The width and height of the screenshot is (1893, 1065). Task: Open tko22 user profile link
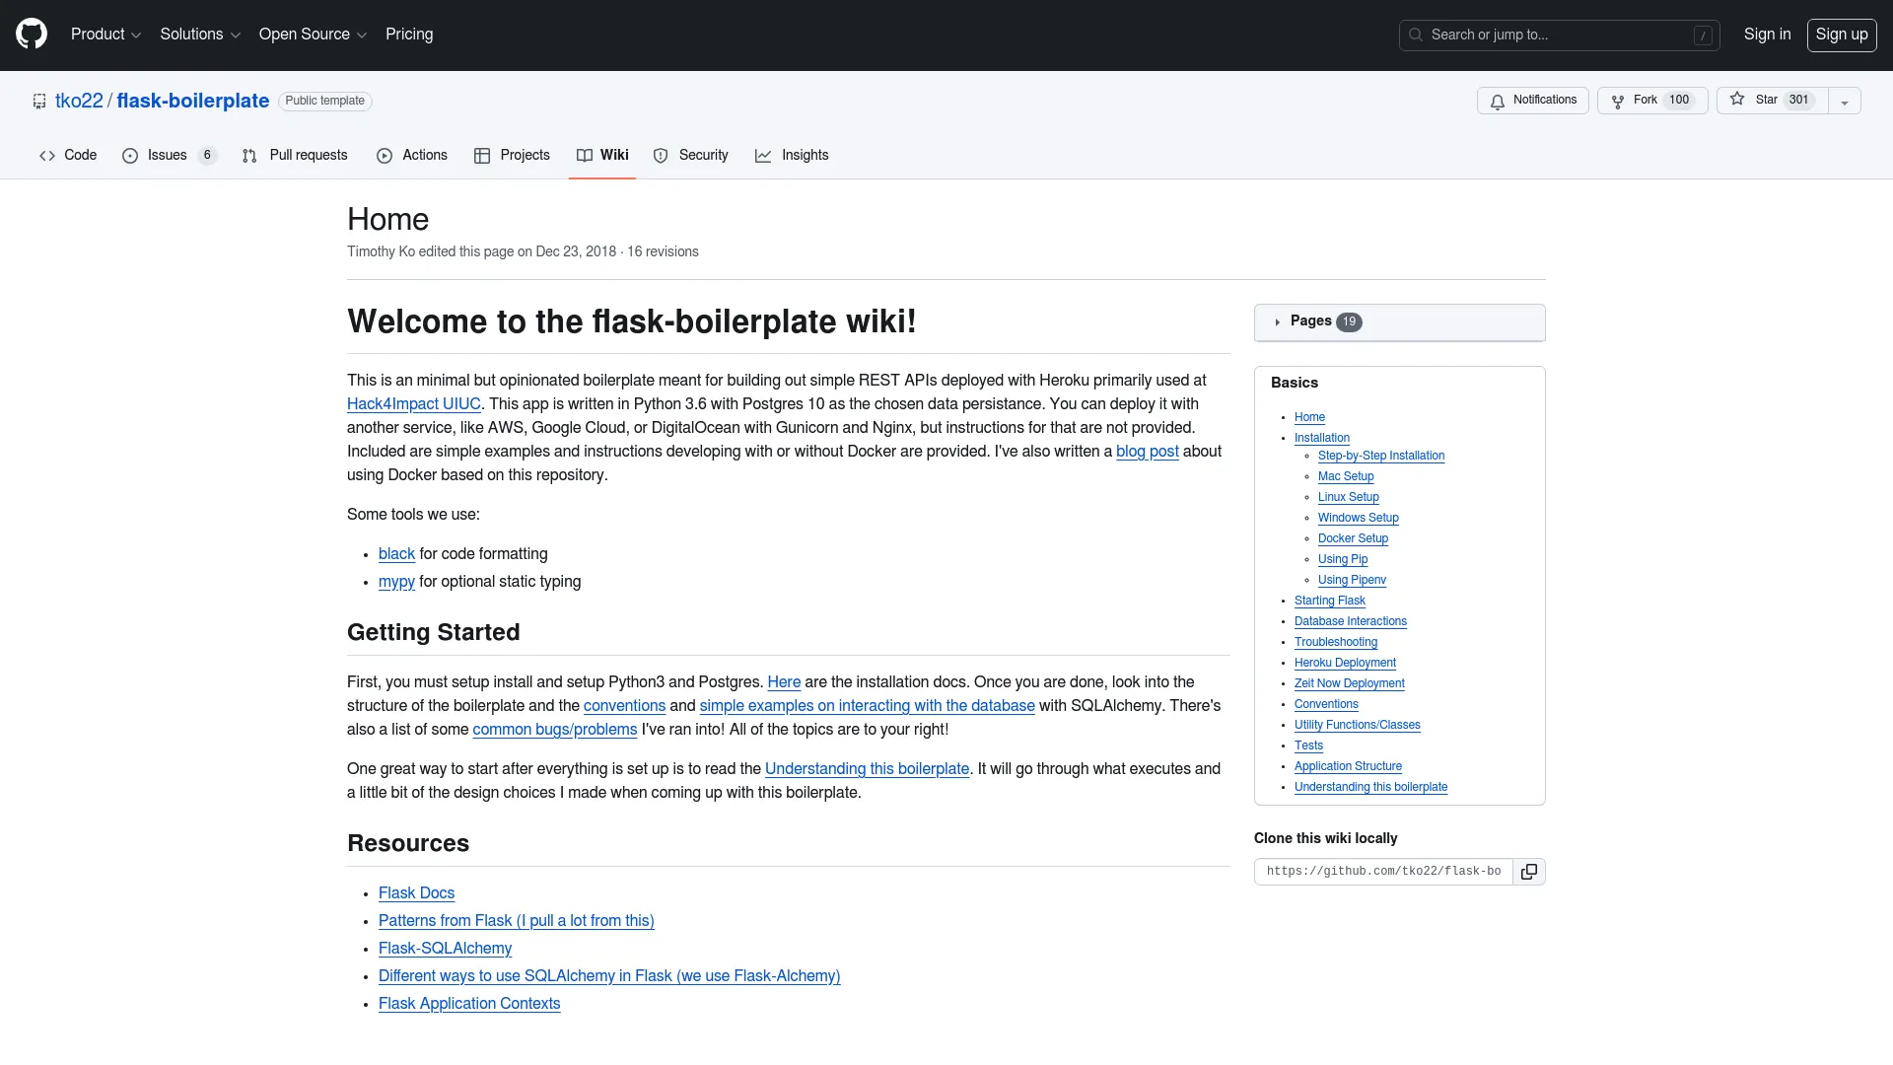[x=79, y=102]
